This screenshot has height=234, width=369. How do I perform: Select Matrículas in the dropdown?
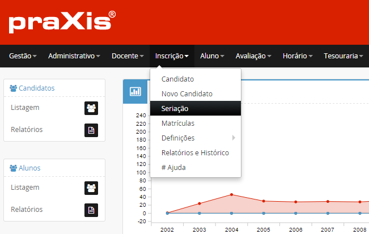click(178, 123)
